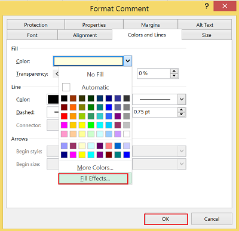239x231 pixels.
Task: Select the sea green swatch
Action: click(91, 116)
